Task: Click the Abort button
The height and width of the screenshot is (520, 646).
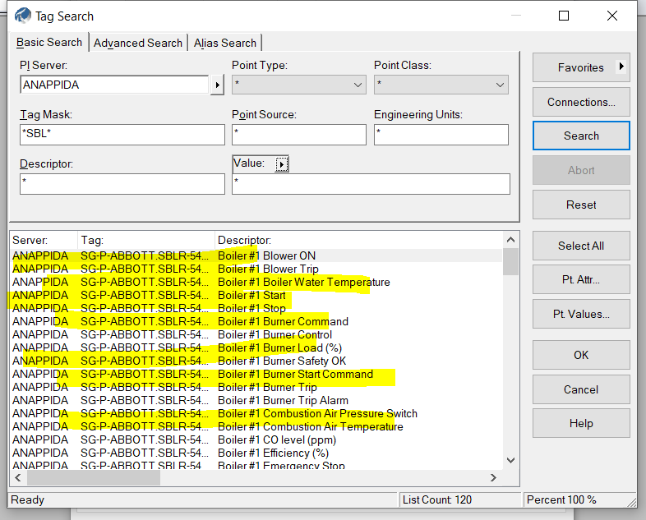Action: [x=581, y=170]
